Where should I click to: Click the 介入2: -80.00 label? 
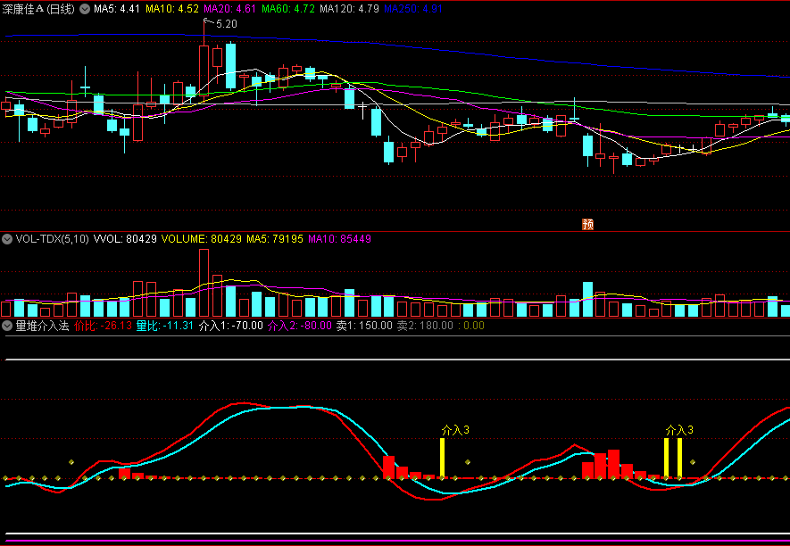tap(299, 326)
